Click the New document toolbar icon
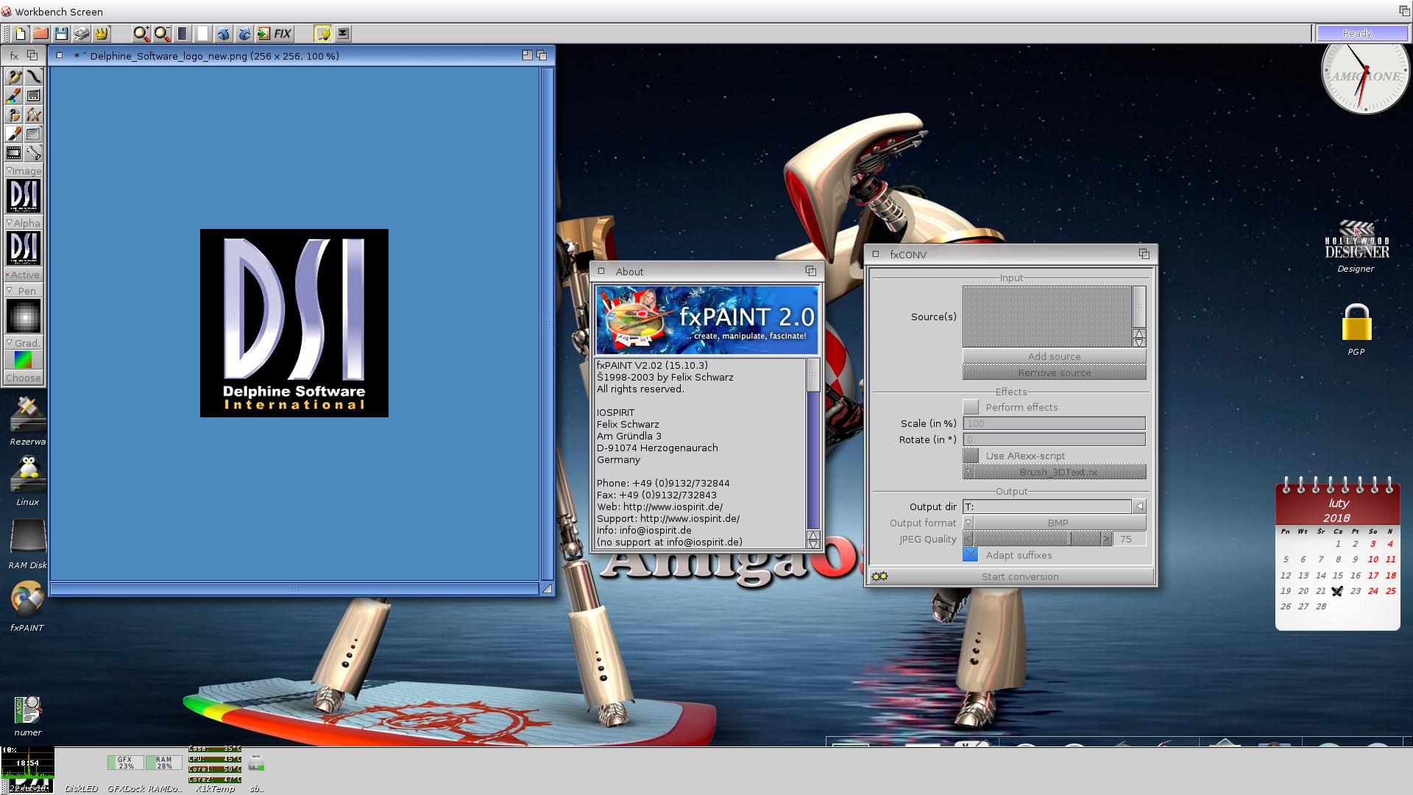This screenshot has width=1413, height=795. [x=21, y=33]
